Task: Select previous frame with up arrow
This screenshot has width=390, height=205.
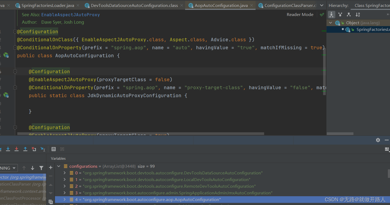Action: pyautogui.click(x=24, y=168)
